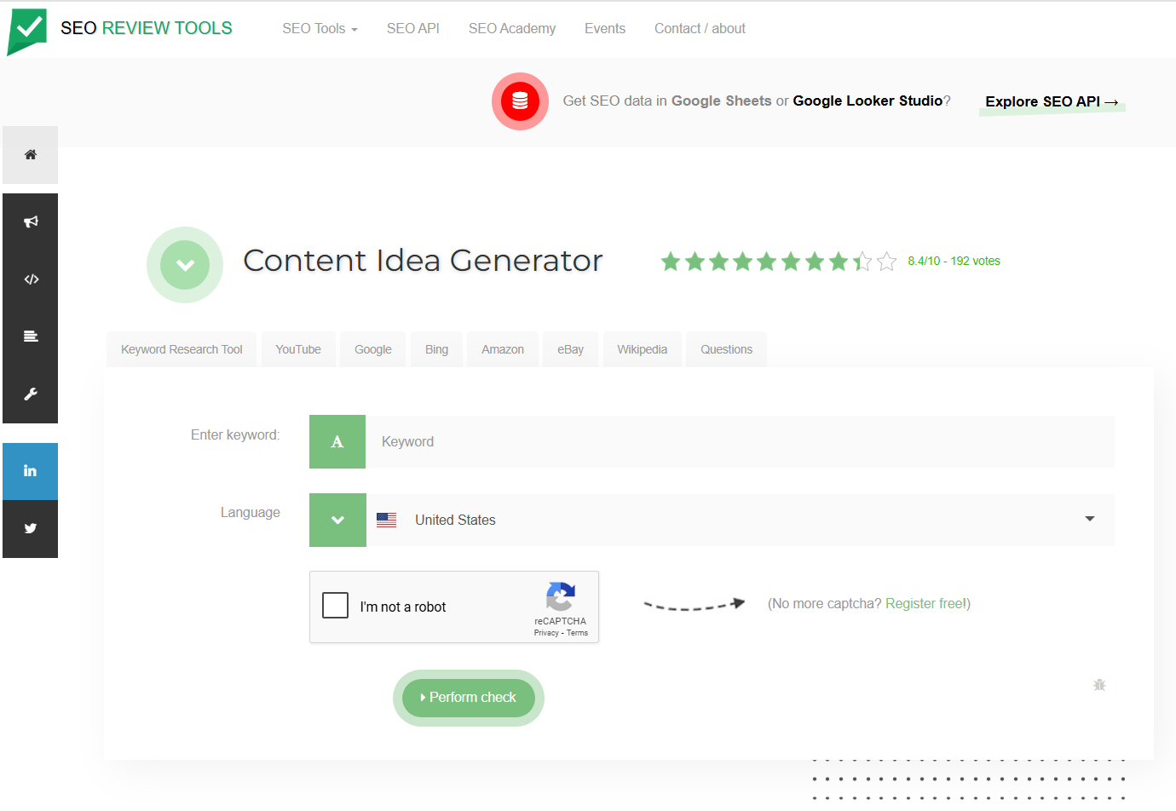Click the language dropdown caret arrow
Viewport: 1176px width, 811px height.
click(1089, 519)
